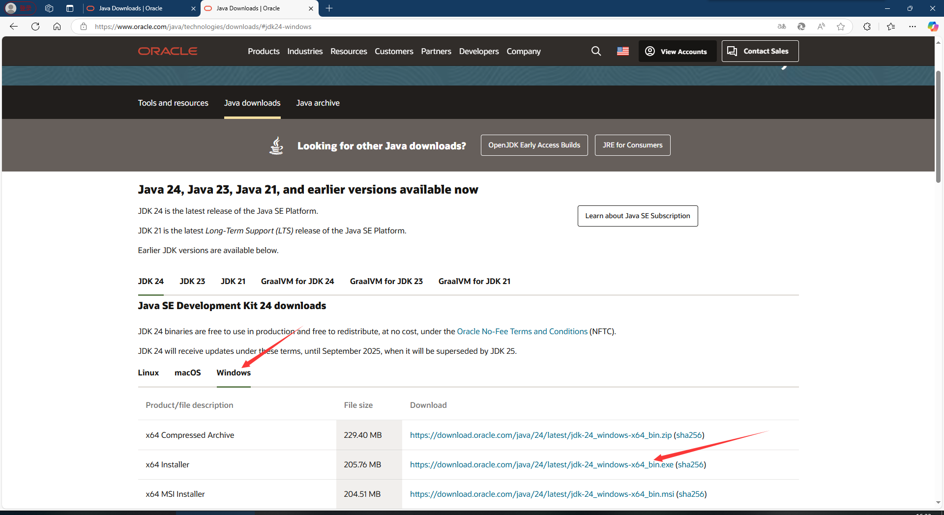Select GraalVM for JDK 21 tab

point(474,281)
